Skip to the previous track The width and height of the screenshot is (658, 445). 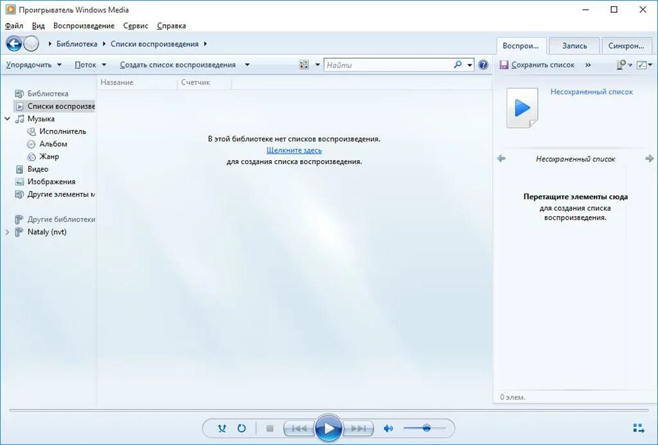[x=299, y=428]
